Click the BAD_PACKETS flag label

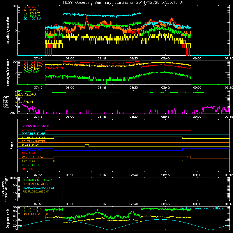pyautogui.click(x=32, y=169)
